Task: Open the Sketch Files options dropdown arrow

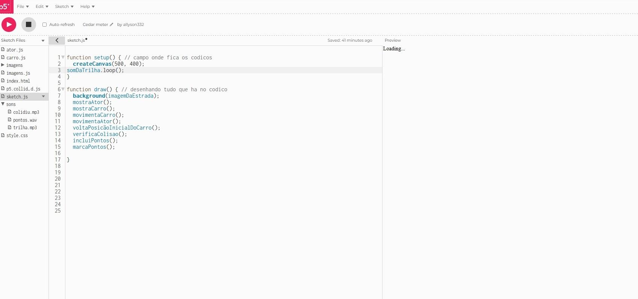Action: click(43, 41)
